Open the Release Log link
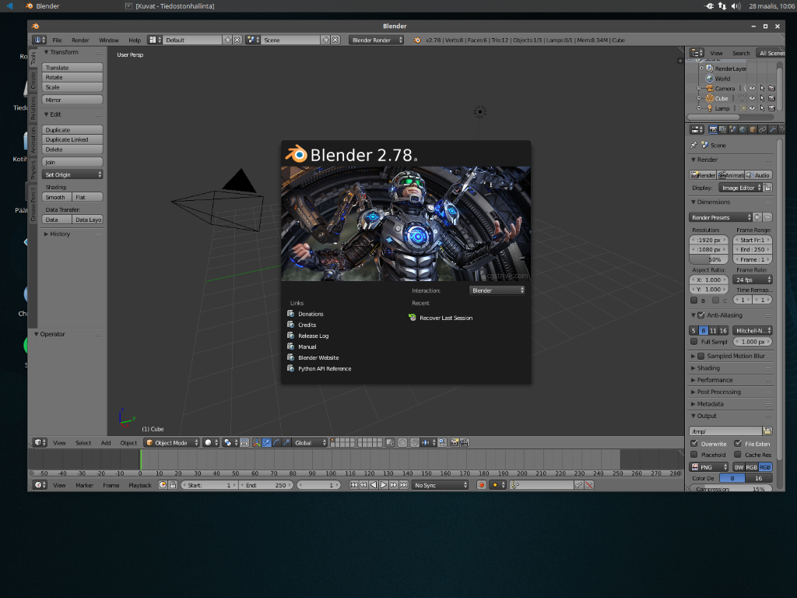This screenshot has height=598, width=797. click(313, 336)
